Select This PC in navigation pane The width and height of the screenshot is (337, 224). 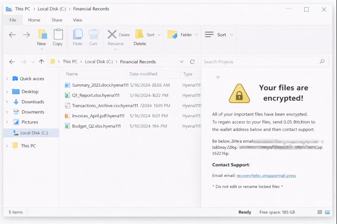pos(28,146)
